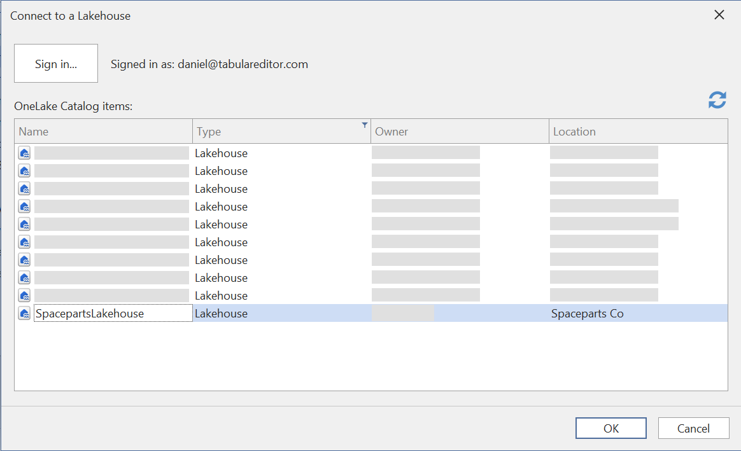741x451 pixels.
Task: Select the SpacepartsLakehouse row
Action: coord(446,313)
